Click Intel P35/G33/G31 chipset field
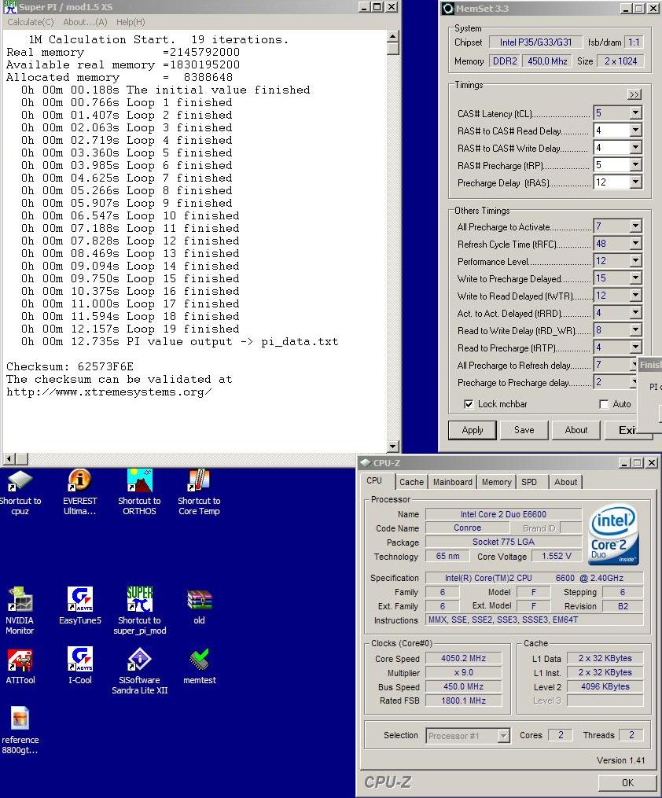 pos(535,42)
